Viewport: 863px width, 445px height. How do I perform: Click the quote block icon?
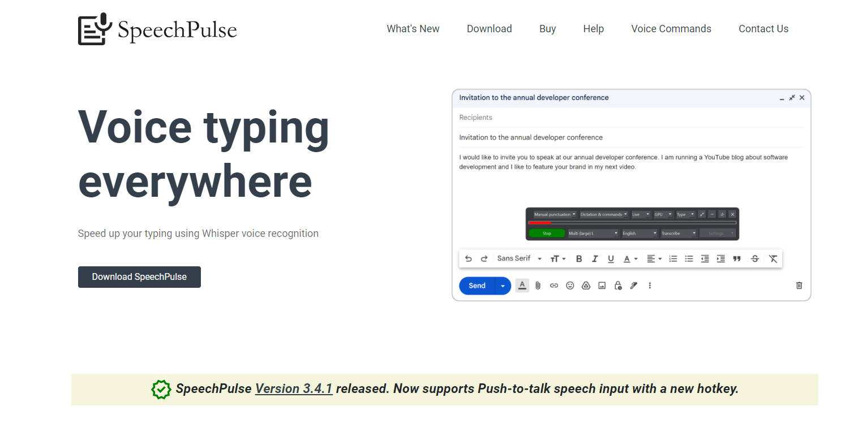[x=737, y=258]
